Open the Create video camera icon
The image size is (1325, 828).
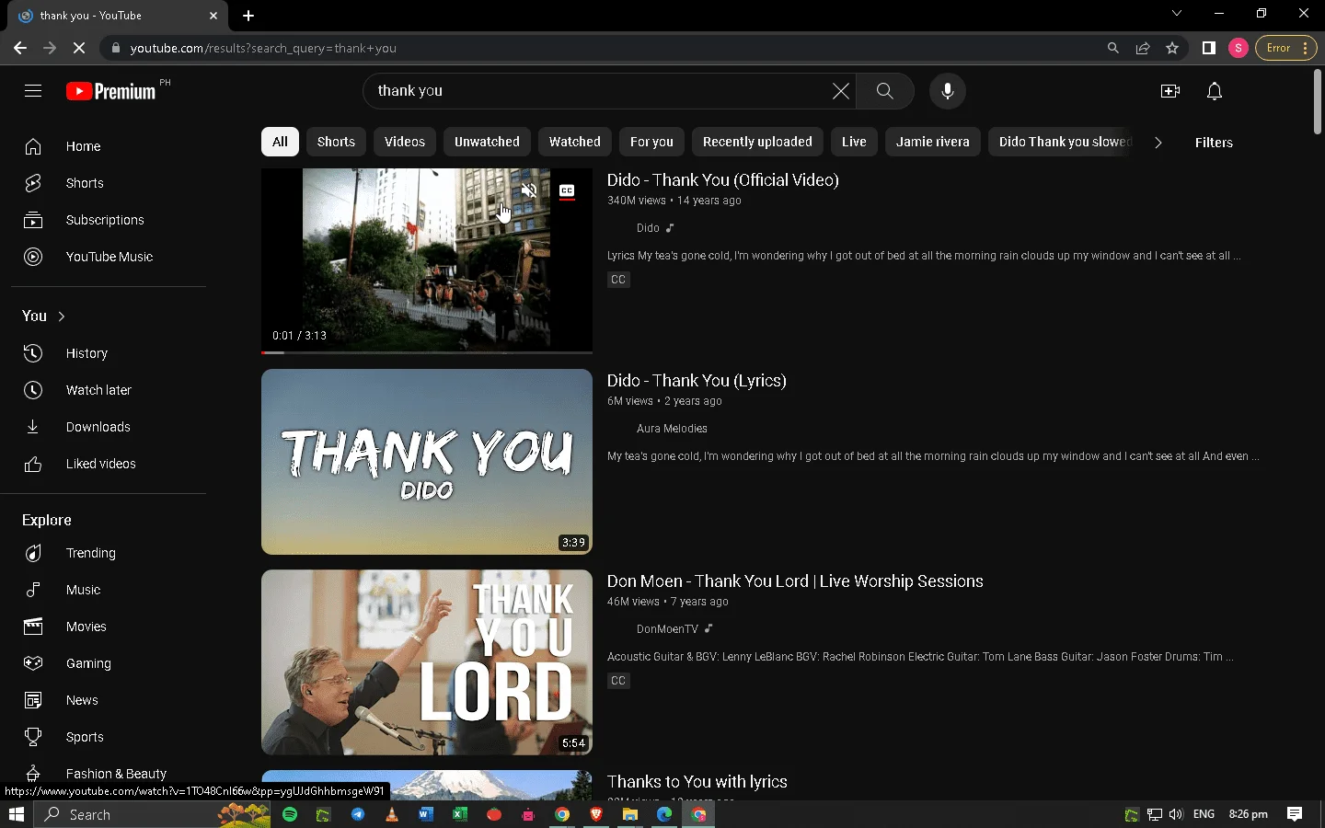coord(1170,90)
